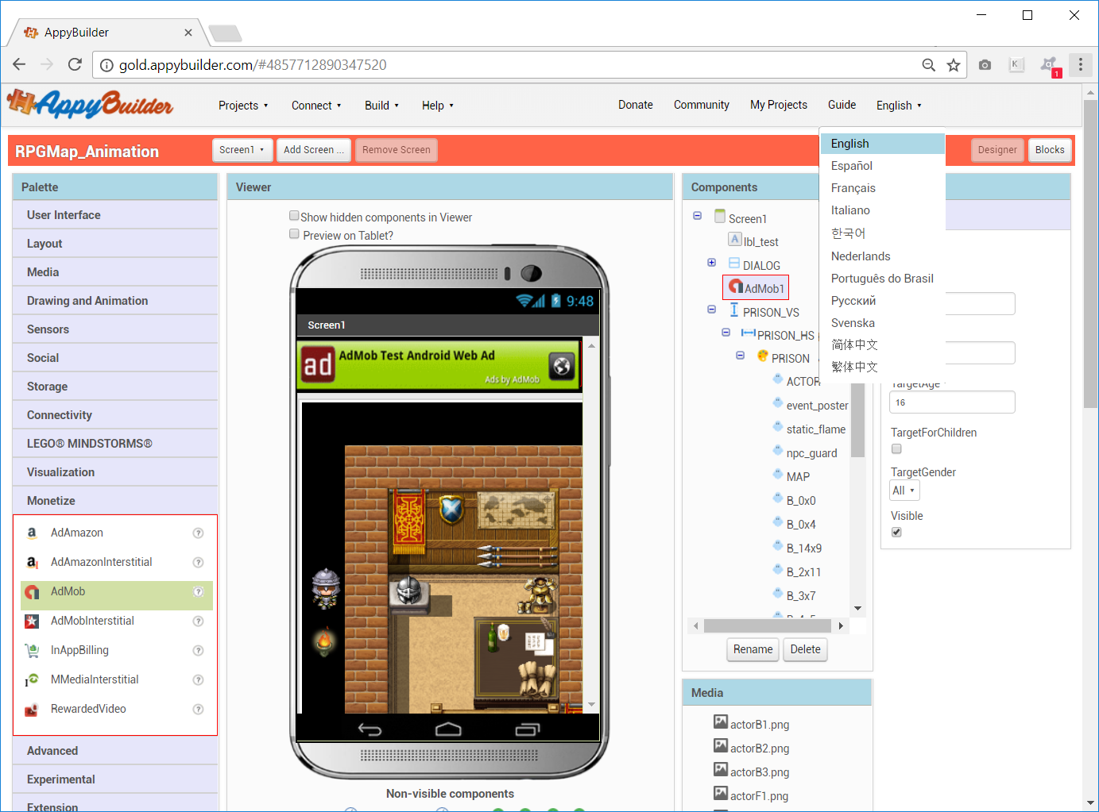
Task: Open the Projects menu
Action: tap(242, 105)
